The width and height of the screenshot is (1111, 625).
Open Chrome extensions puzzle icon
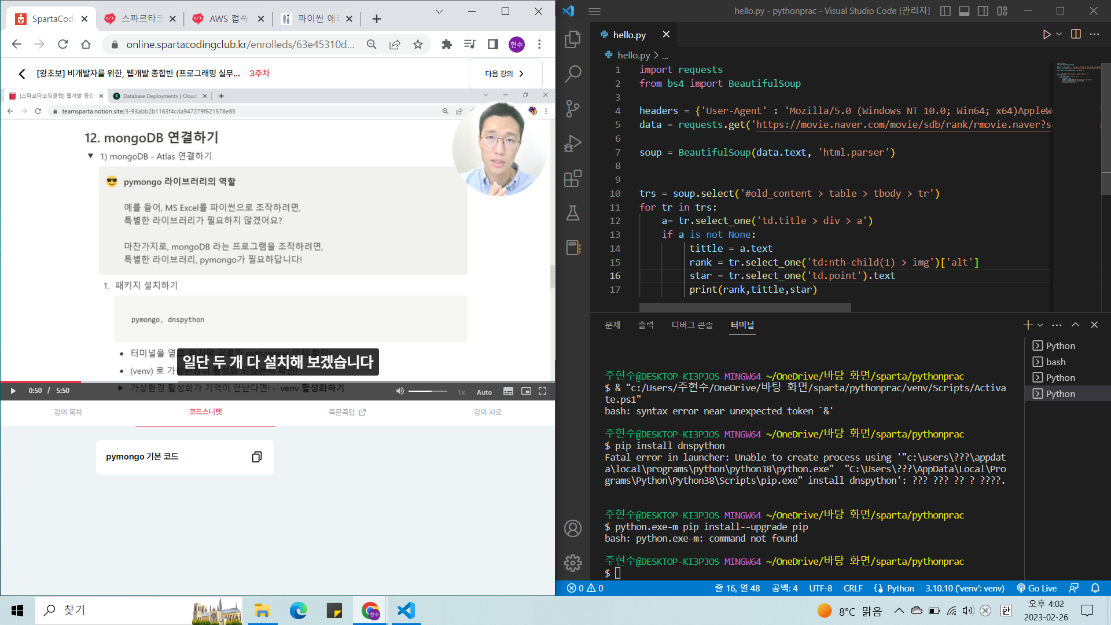pyautogui.click(x=447, y=45)
